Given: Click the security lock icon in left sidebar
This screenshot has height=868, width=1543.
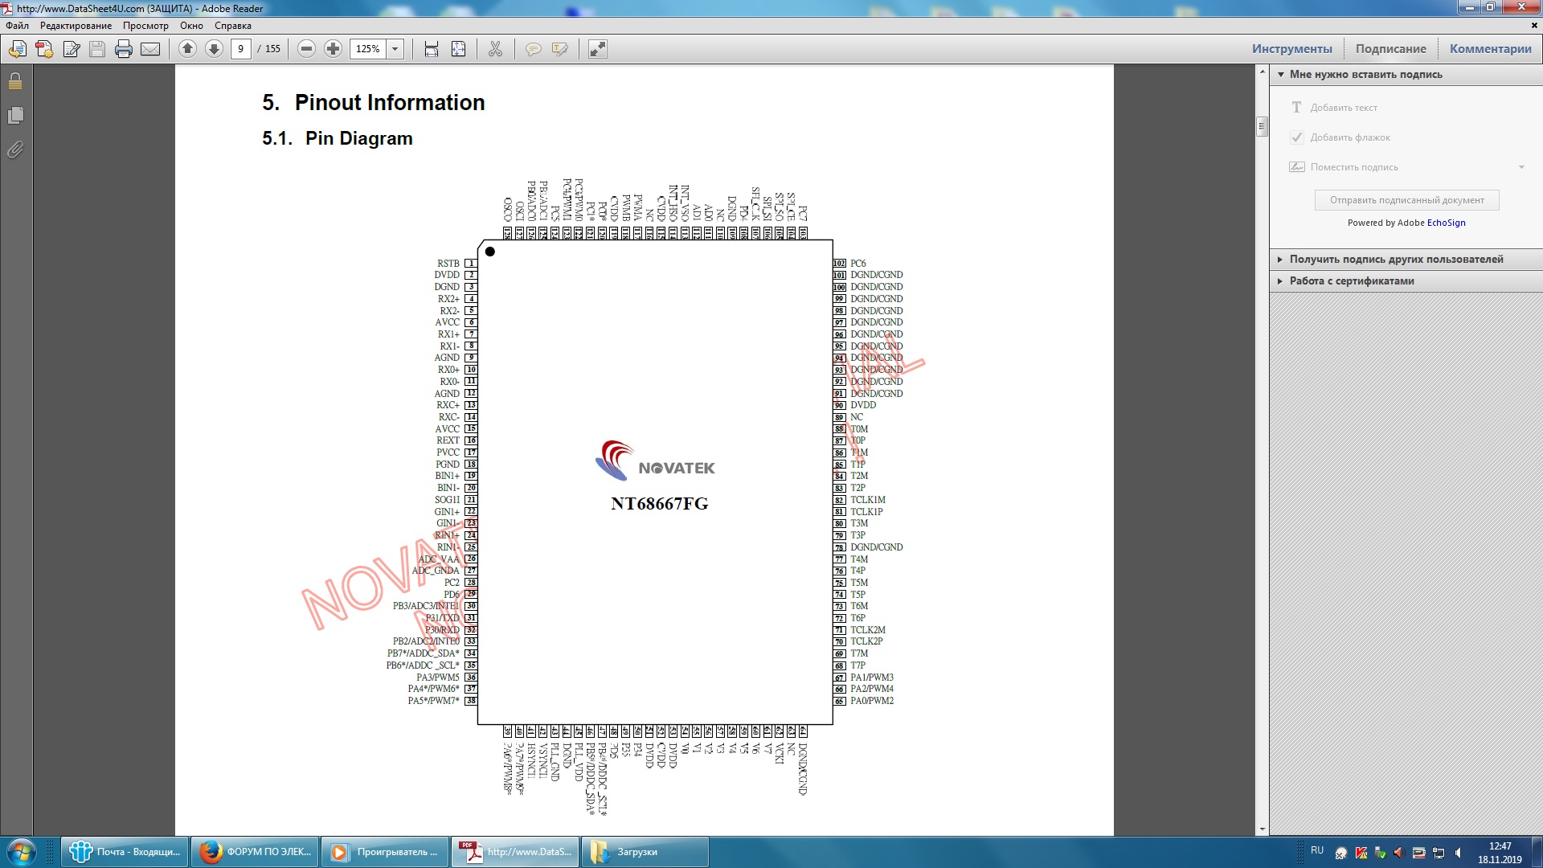Looking at the screenshot, I should [15, 81].
